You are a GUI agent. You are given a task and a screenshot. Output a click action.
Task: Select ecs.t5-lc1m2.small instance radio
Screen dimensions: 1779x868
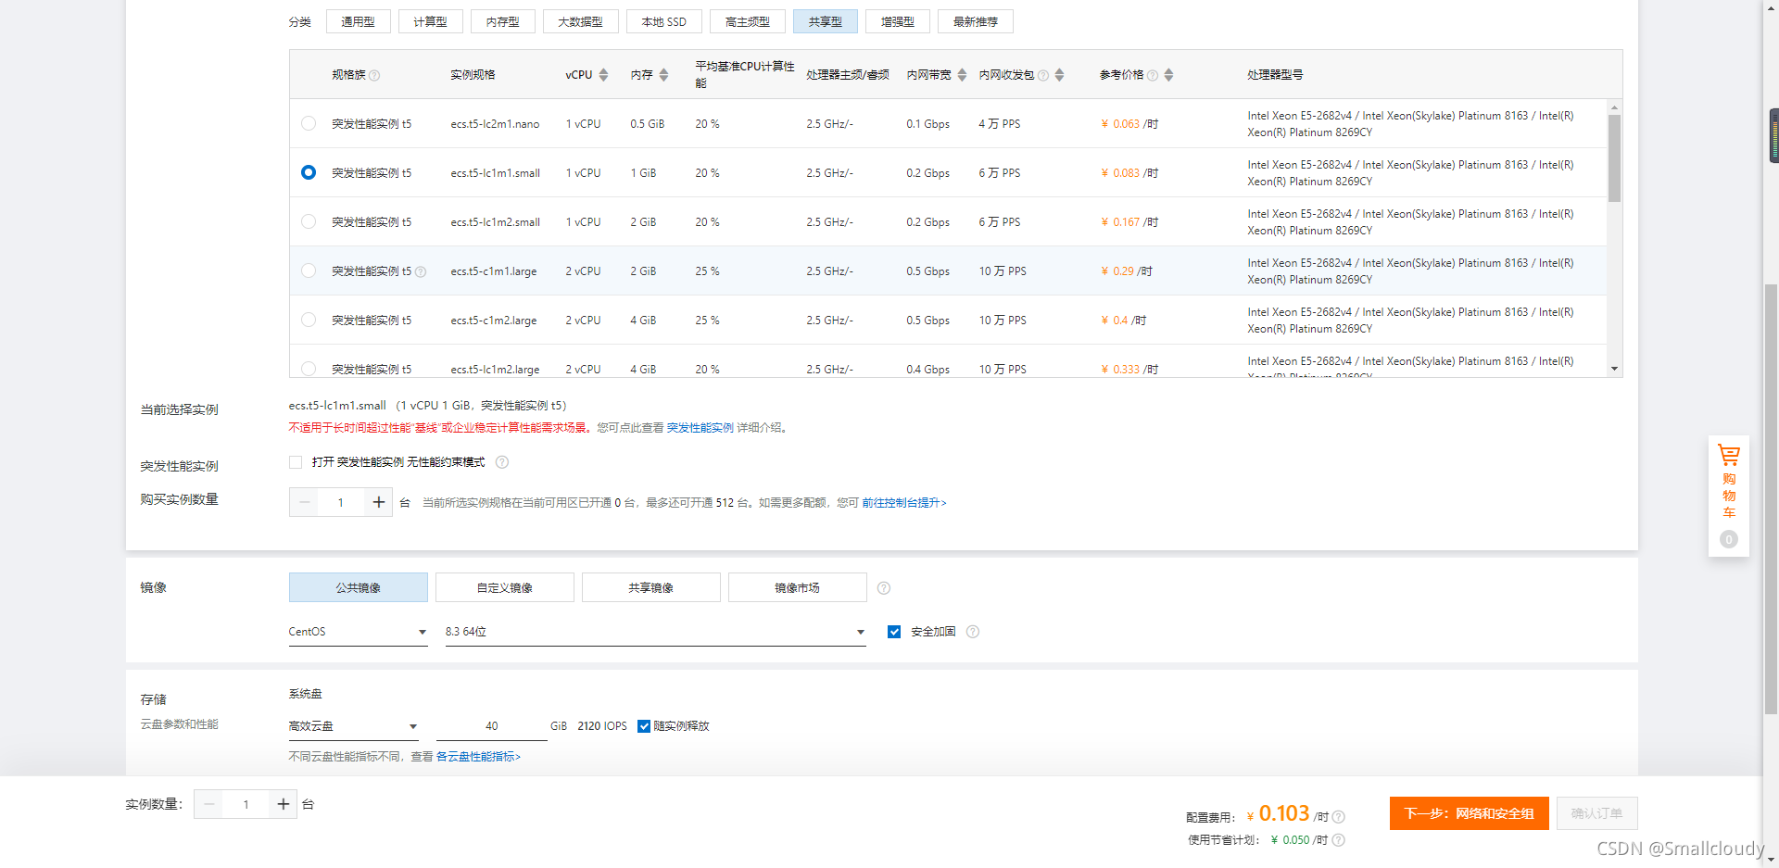309,221
